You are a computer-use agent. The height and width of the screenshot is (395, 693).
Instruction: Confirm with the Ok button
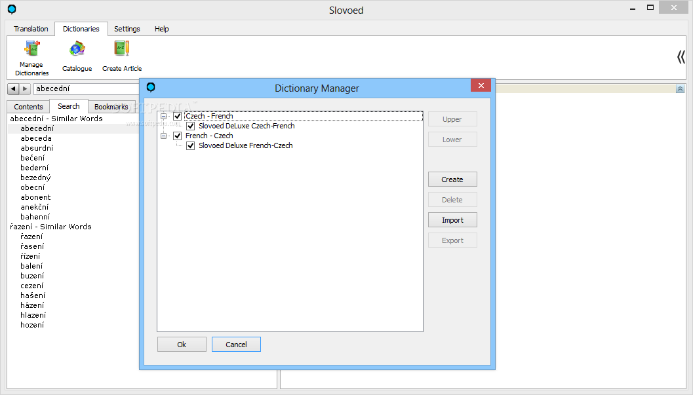point(182,345)
